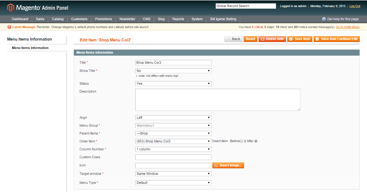Open the Status dropdown
This screenshot has height=192, width=367.
tap(173, 84)
